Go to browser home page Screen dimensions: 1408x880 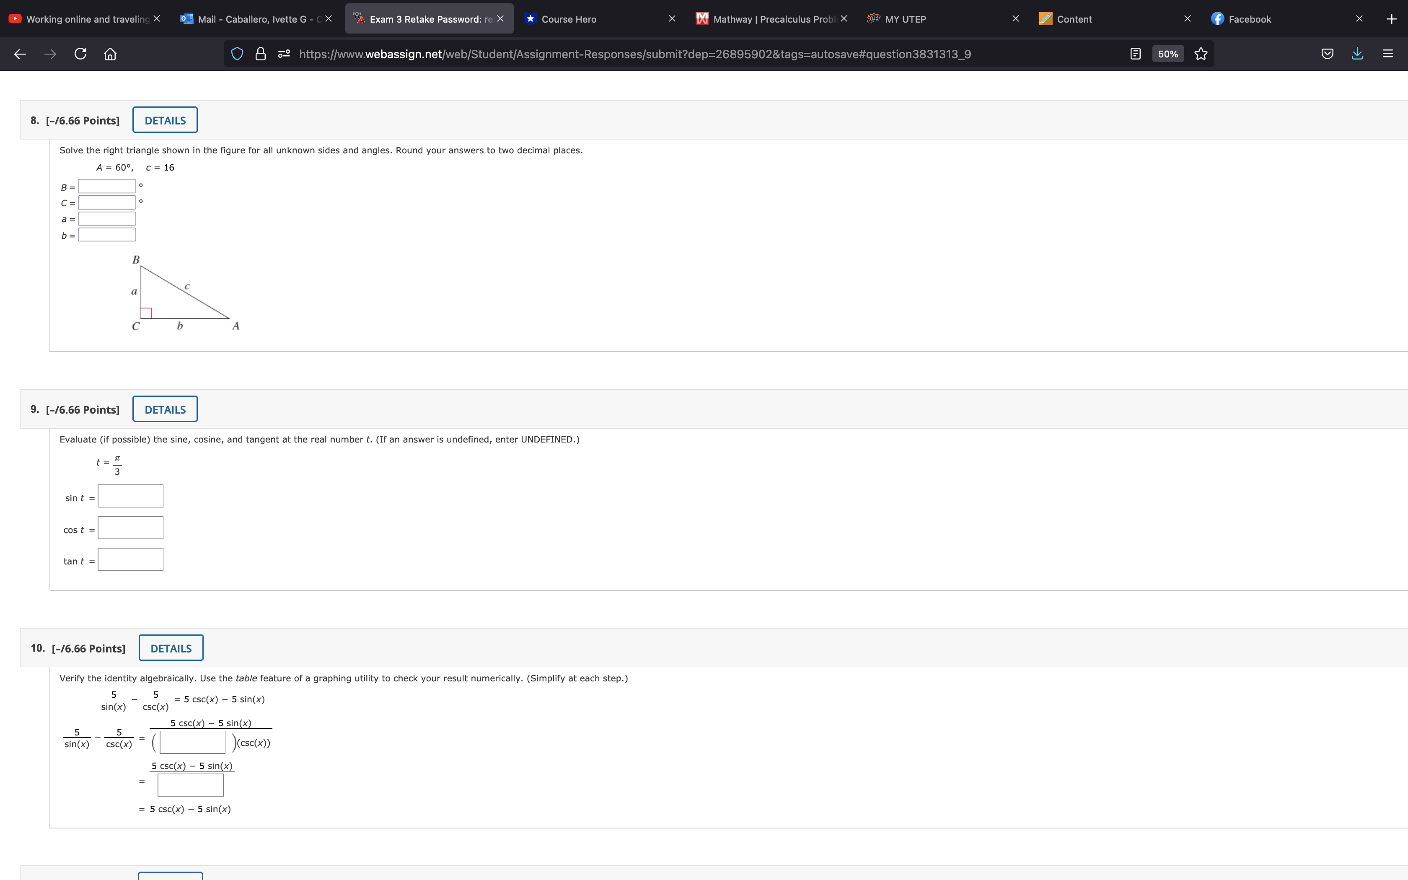[x=110, y=54]
